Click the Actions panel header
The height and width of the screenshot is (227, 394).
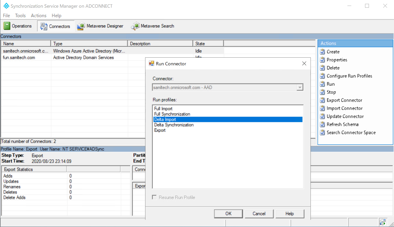click(x=355, y=43)
